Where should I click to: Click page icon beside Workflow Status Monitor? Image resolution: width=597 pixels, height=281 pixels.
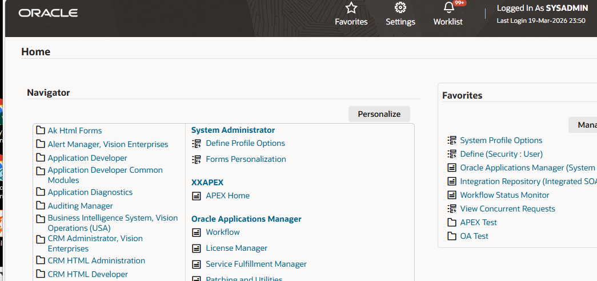452,195
